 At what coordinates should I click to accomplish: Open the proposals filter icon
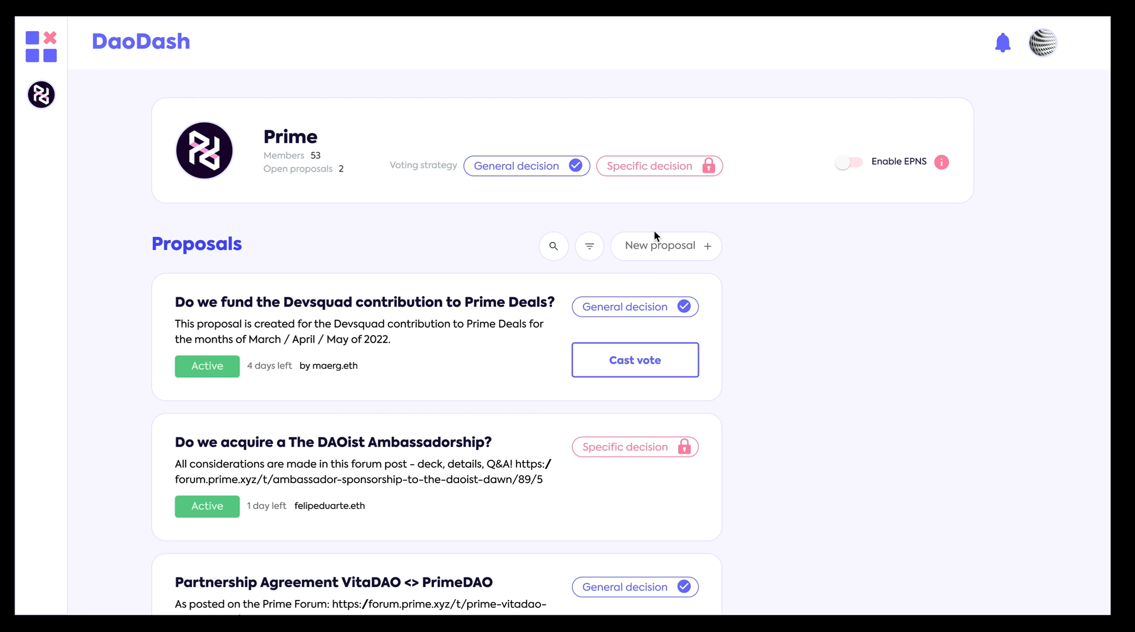pyautogui.click(x=590, y=246)
